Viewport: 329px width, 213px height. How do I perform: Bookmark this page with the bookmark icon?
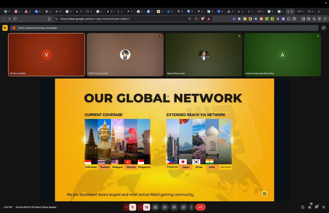click(x=49, y=19)
